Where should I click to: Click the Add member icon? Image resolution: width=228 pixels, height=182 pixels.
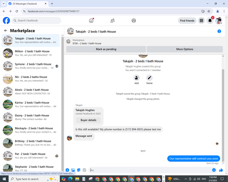click(x=136, y=78)
